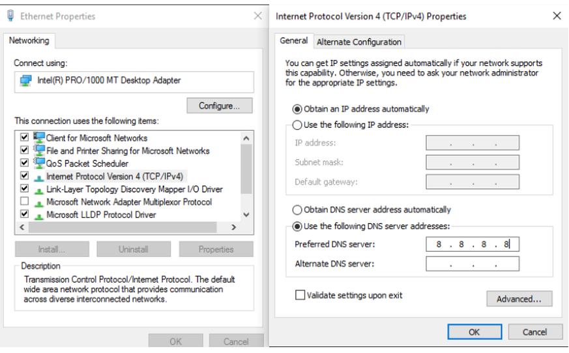Cancel the IPv4 Properties dialog
The image size is (569, 353).
click(x=535, y=332)
